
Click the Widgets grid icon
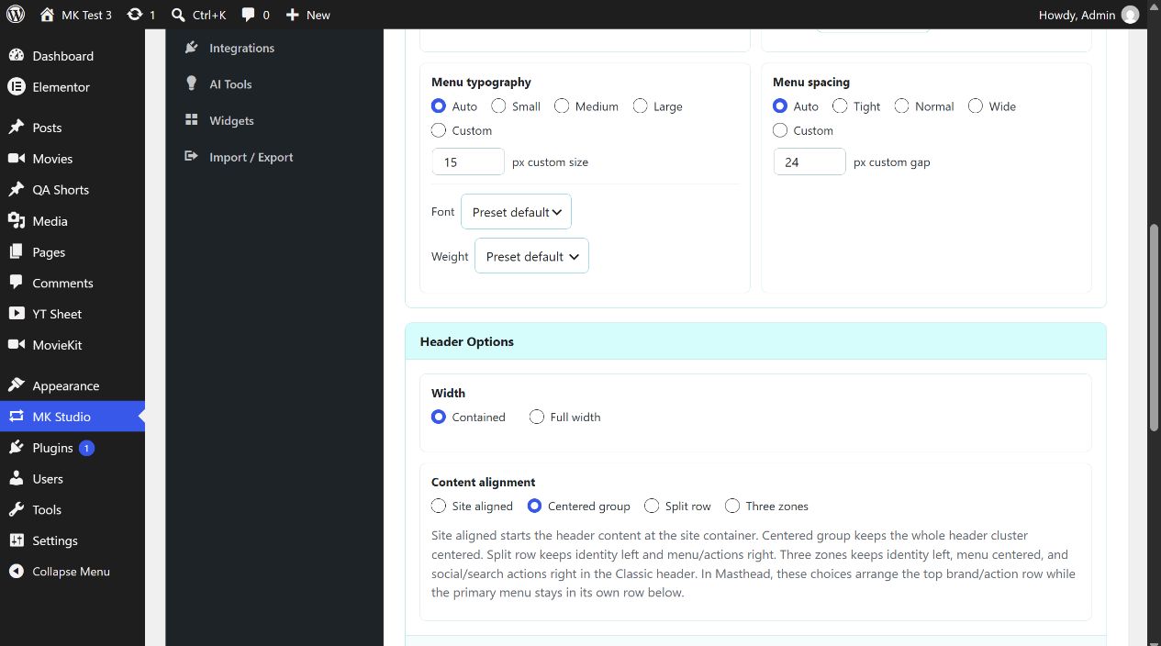click(x=192, y=120)
